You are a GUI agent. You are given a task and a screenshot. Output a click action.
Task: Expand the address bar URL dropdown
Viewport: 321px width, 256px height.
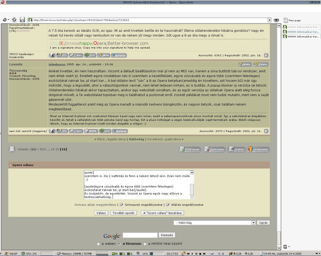point(269,20)
